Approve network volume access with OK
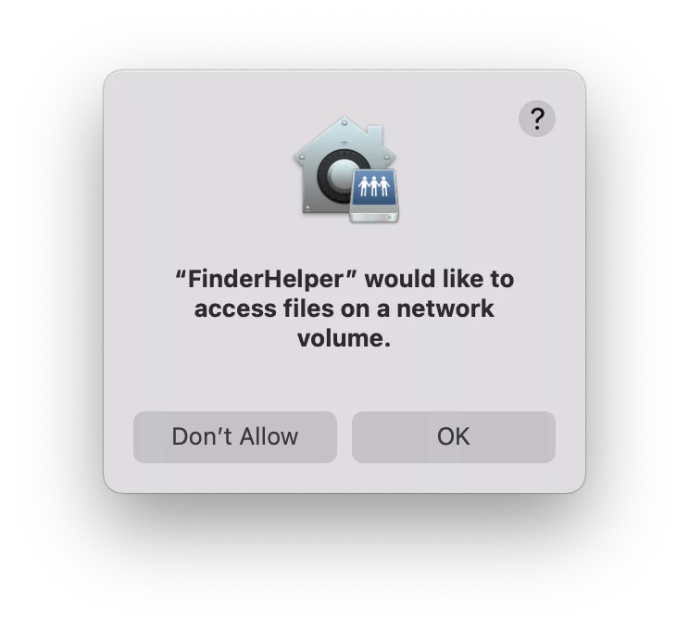 454,437
